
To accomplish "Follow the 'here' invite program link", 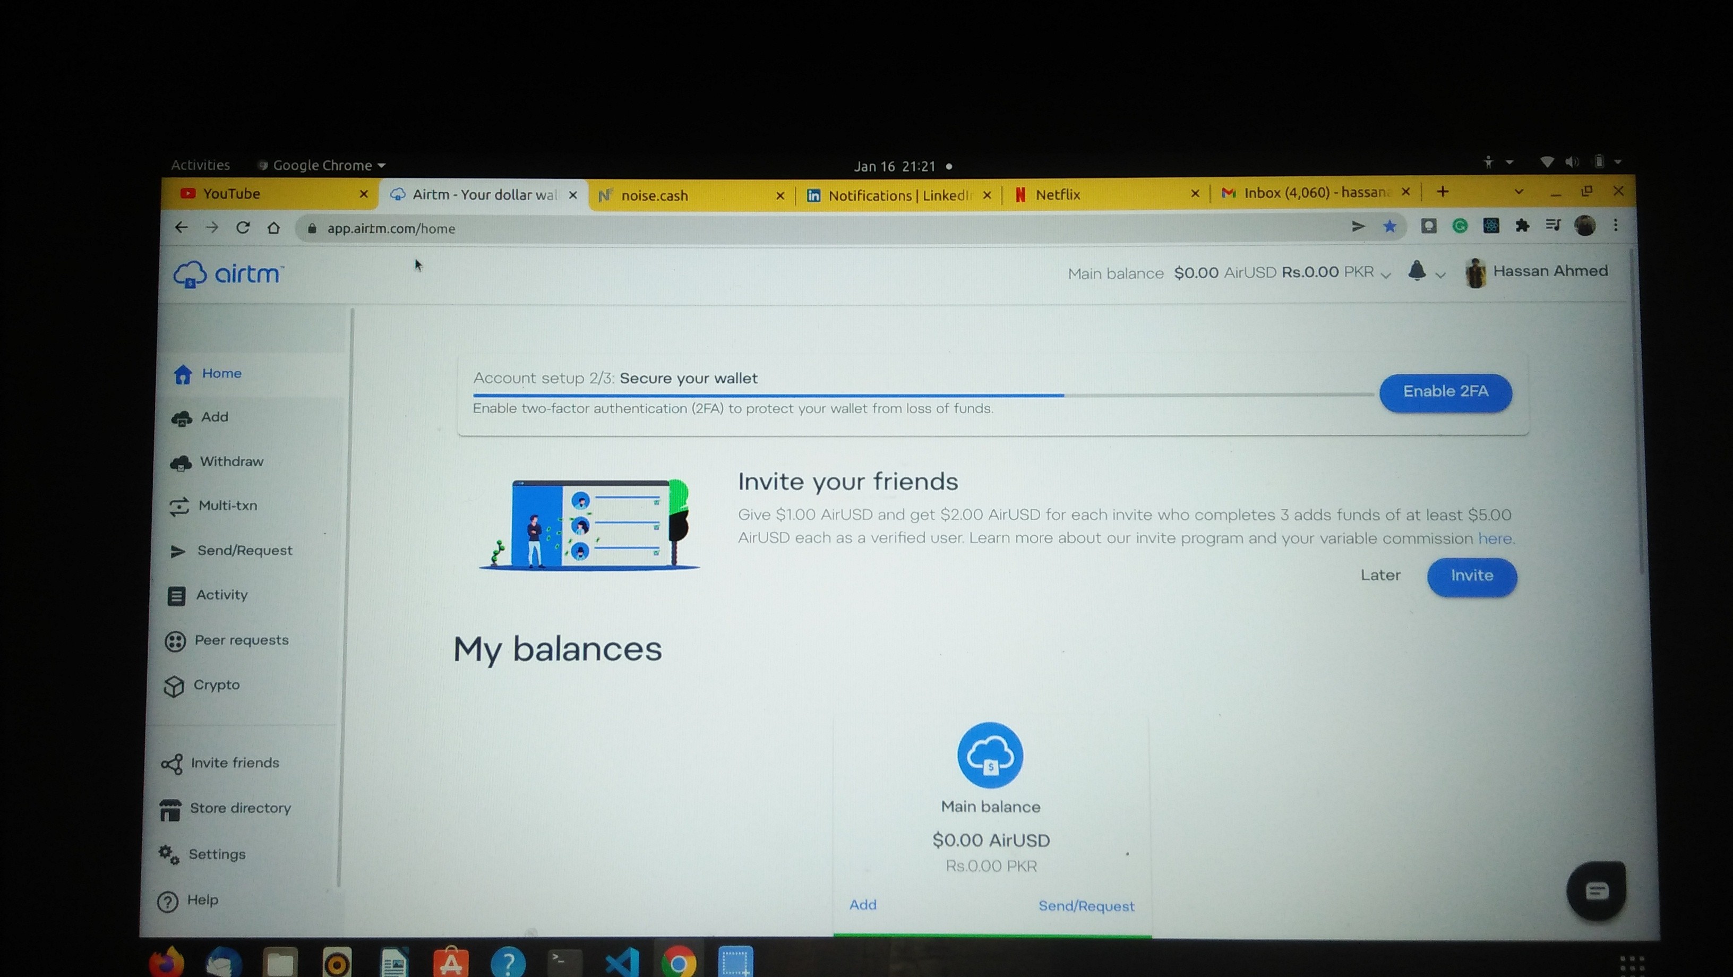I will 1494,538.
